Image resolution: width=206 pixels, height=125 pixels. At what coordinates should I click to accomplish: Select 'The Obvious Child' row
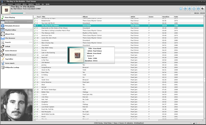point(119,33)
